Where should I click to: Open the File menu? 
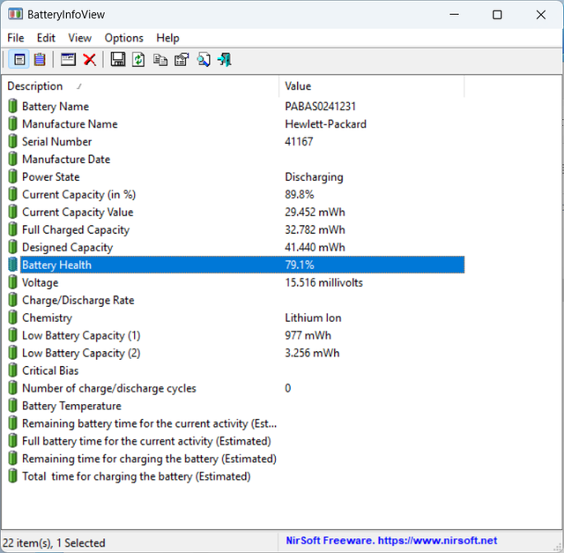coord(16,38)
